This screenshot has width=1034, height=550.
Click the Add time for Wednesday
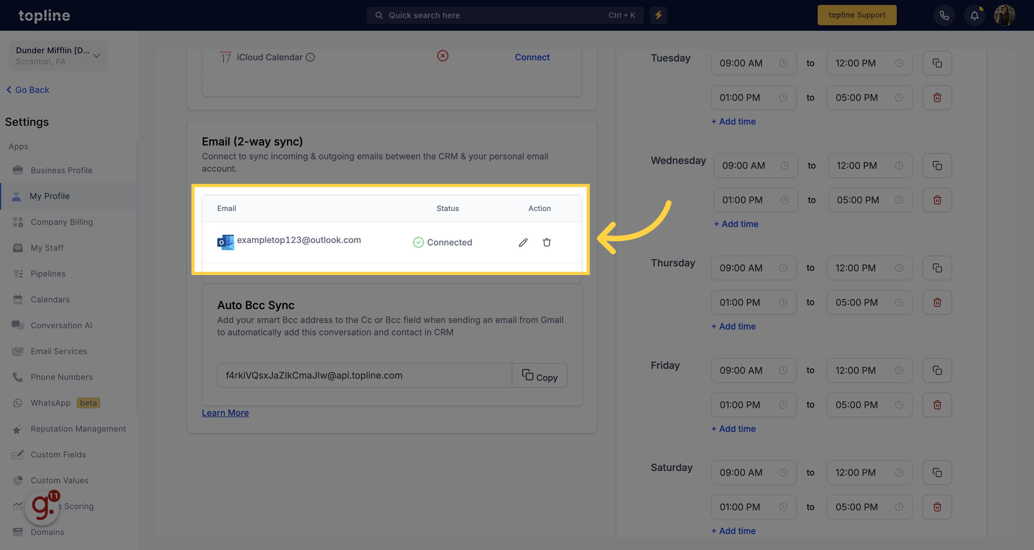735,223
